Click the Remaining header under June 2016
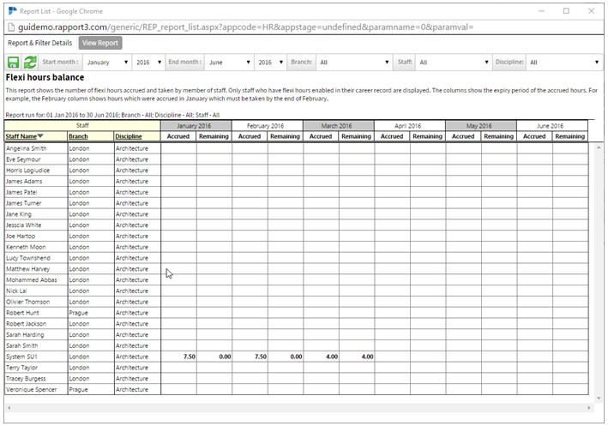Screen dimensions: 608x426 [x=570, y=136]
